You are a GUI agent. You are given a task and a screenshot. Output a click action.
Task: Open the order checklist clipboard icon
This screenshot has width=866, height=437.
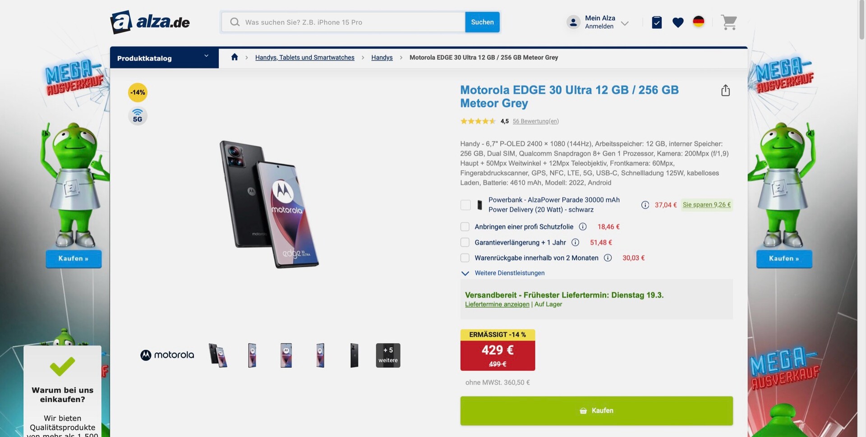coord(657,22)
